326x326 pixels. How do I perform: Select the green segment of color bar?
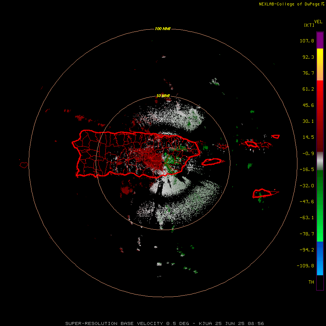pyautogui.click(x=320, y=206)
